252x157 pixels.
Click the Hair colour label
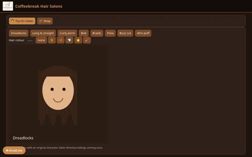pos(16,40)
